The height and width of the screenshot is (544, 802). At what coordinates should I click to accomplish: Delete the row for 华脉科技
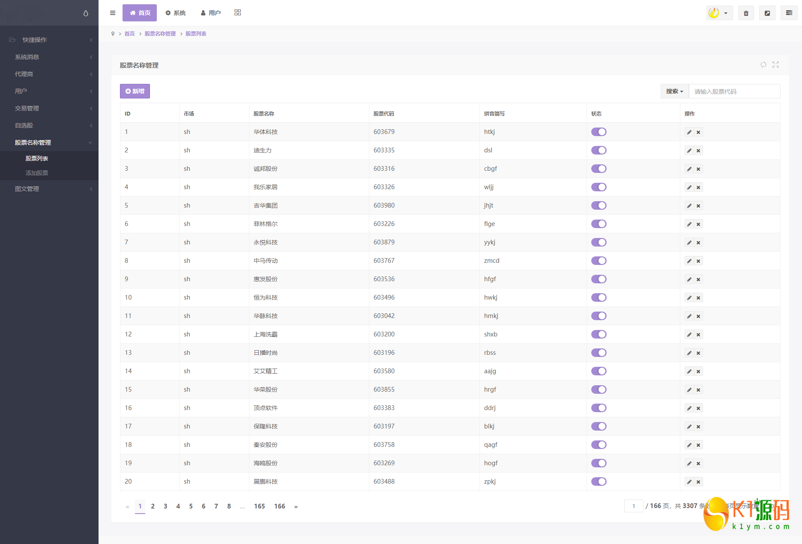698,316
